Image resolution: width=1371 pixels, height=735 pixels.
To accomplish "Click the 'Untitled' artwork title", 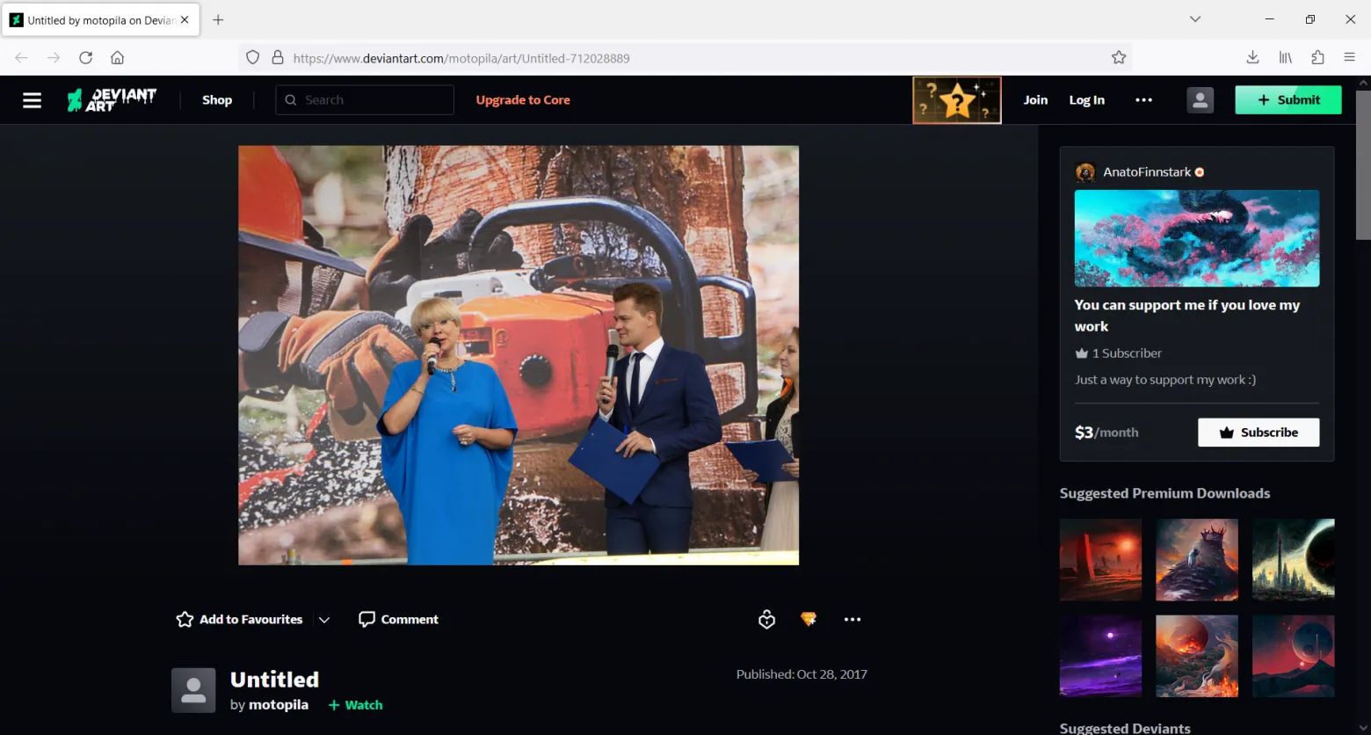I will coord(274,680).
